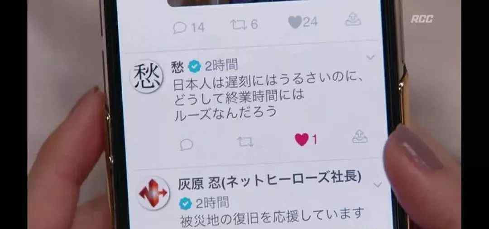Tap share icon on the top tweet
489x229 pixels.
[x=353, y=19]
